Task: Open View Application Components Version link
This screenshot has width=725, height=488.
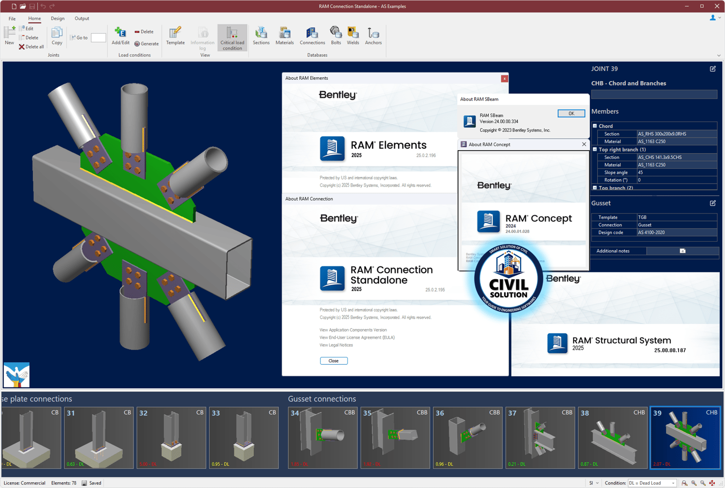Action: (x=353, y=330)
